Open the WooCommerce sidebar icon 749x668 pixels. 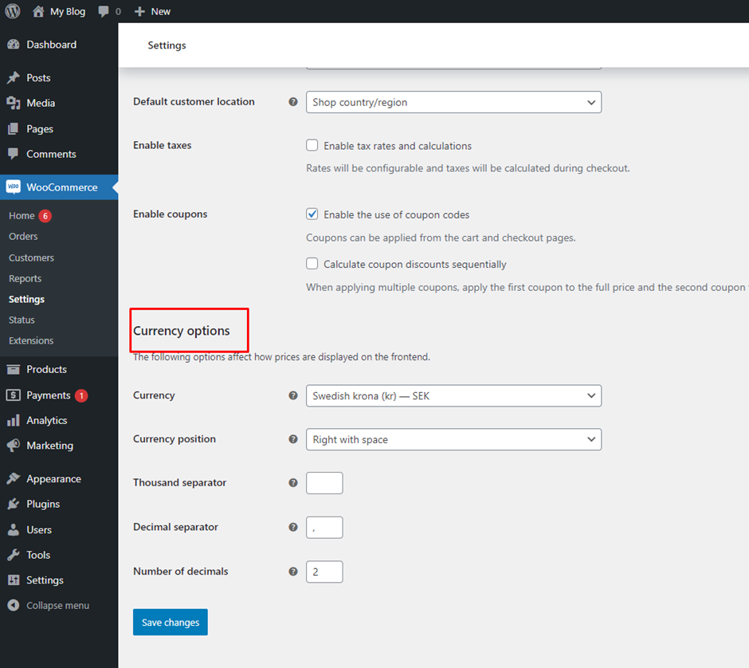(x=14, y=187)
